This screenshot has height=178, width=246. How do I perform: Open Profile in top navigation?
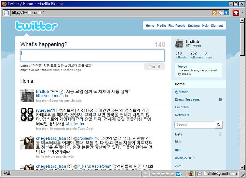[161, 26]
